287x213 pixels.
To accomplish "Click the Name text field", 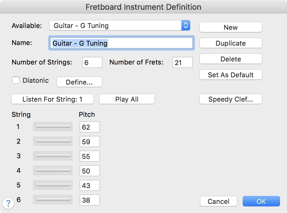I will 121,43.
